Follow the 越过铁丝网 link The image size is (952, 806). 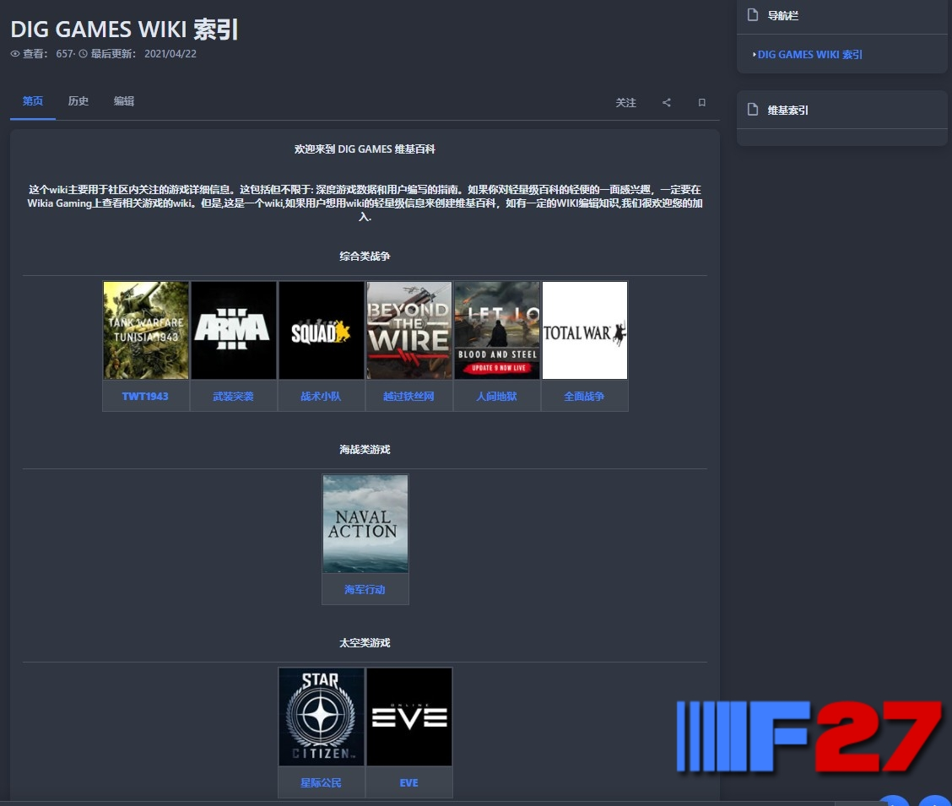point(408,397)
